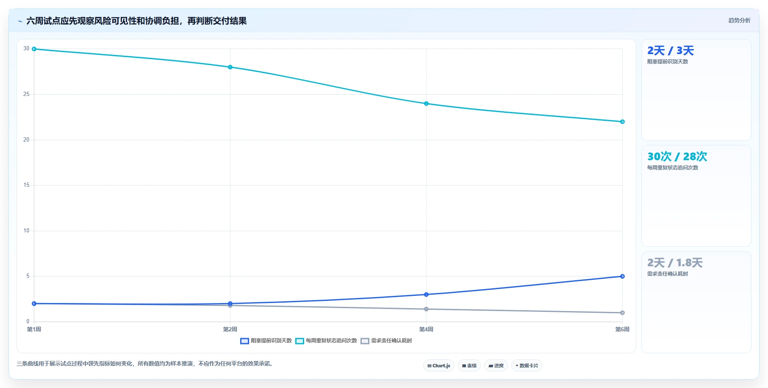Toggle the 阻塞提前识别天数 legend label
768x388 pixels.
pyautogui.click(x=271, y=341)
